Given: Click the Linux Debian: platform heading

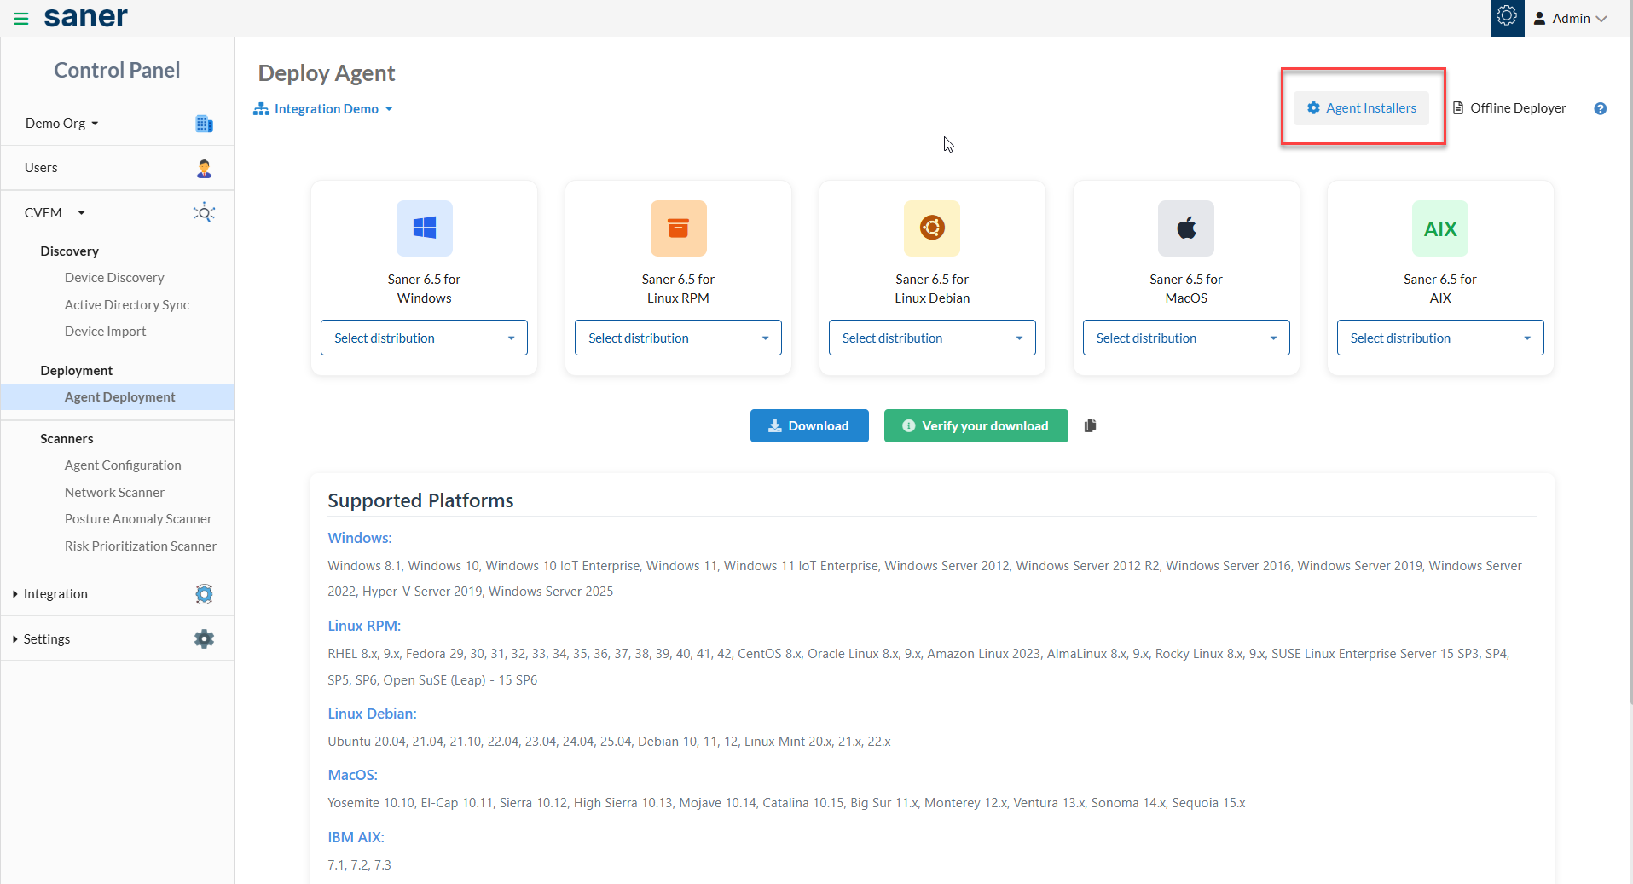Looking at the screenshot, I should coord(372,714).
